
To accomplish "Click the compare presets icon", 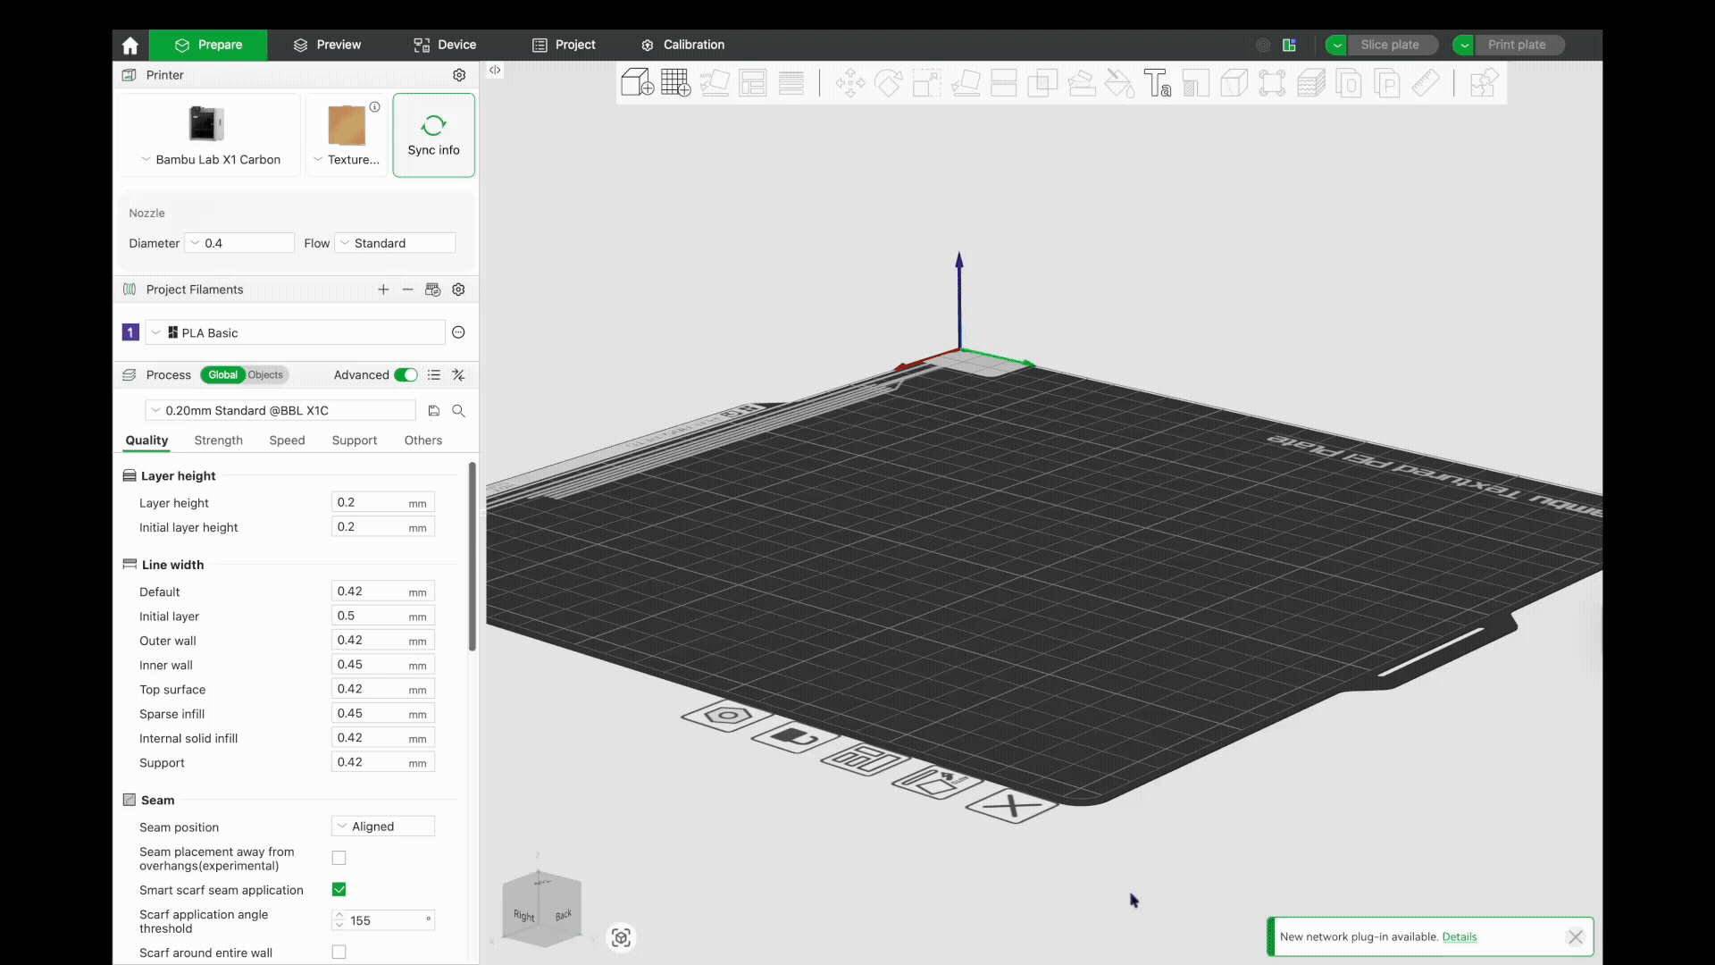I will tap(458, 375).
